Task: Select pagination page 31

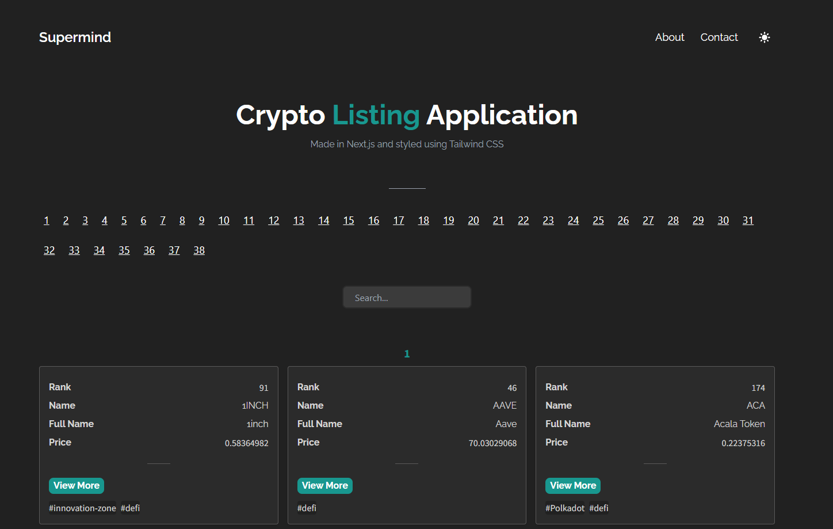Action: [747, 220]
